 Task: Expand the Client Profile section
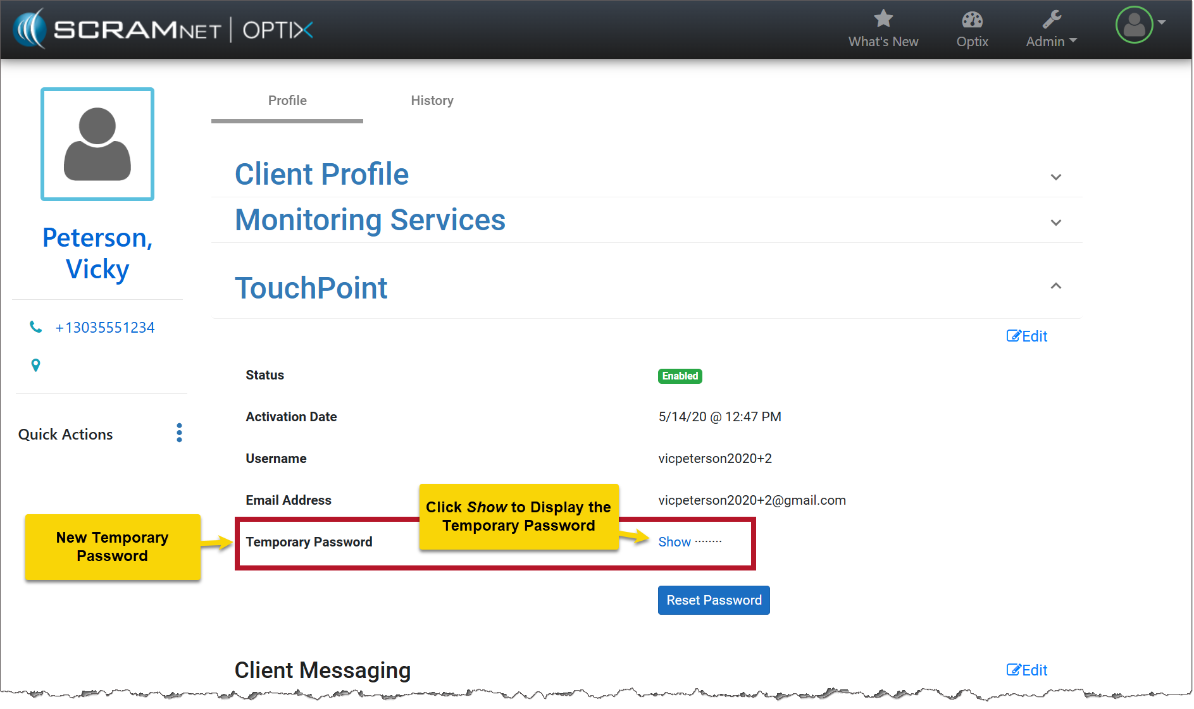(x=1055, y=177)
